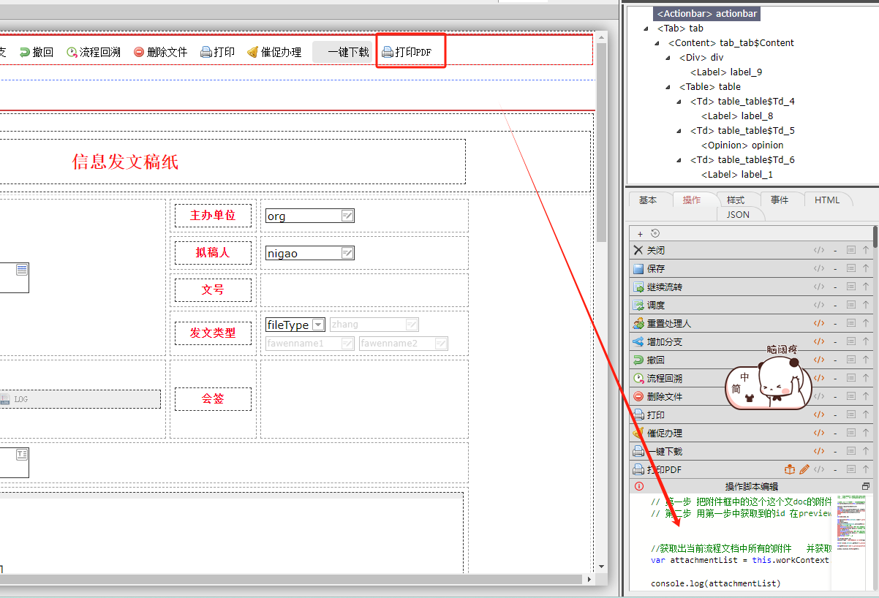Image resolution: width=879 pixels, height=598 pixels.
Task: Select <Opinion> opinion in the tree
Action: coord(742,145)
